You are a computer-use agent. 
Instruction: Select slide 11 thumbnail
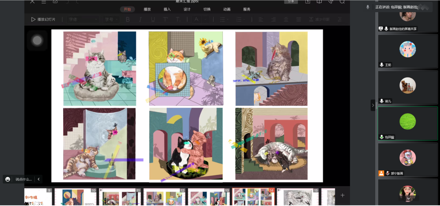(120, 197)
